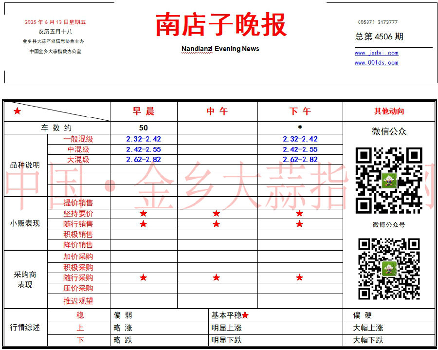This screenshot has height=350, width=438.
Task: Click the 品种说明 section label
Action: [x=25, y=165]
